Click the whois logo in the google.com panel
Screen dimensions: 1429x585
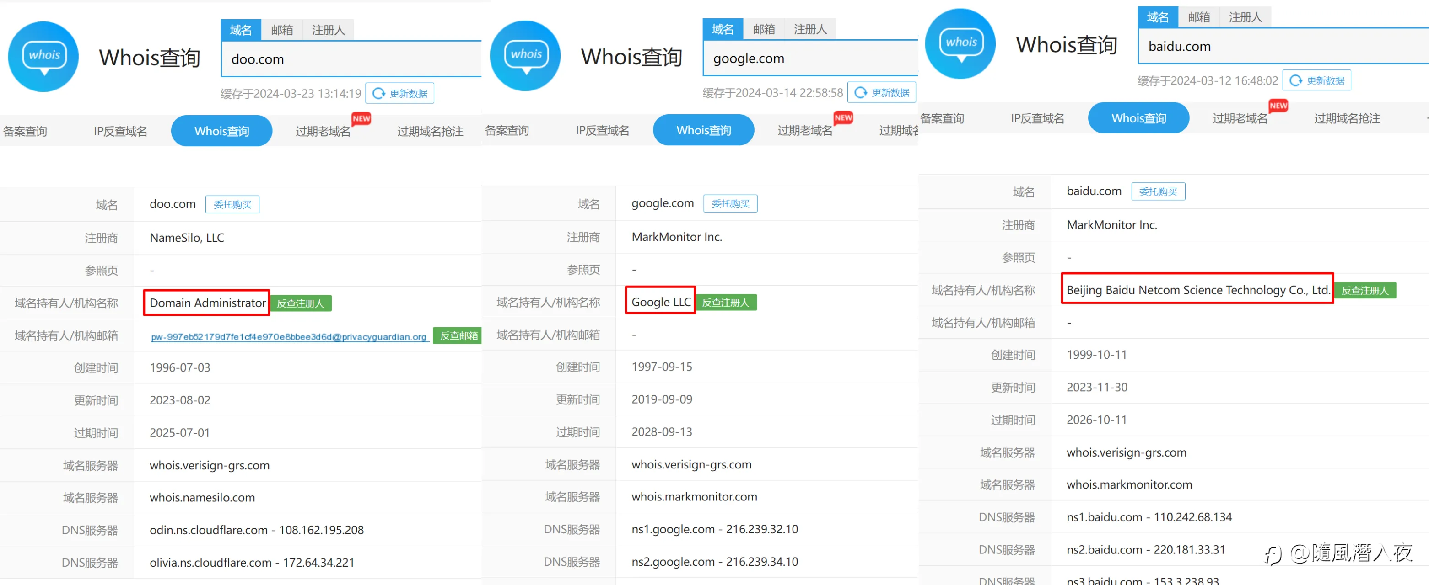525,55
